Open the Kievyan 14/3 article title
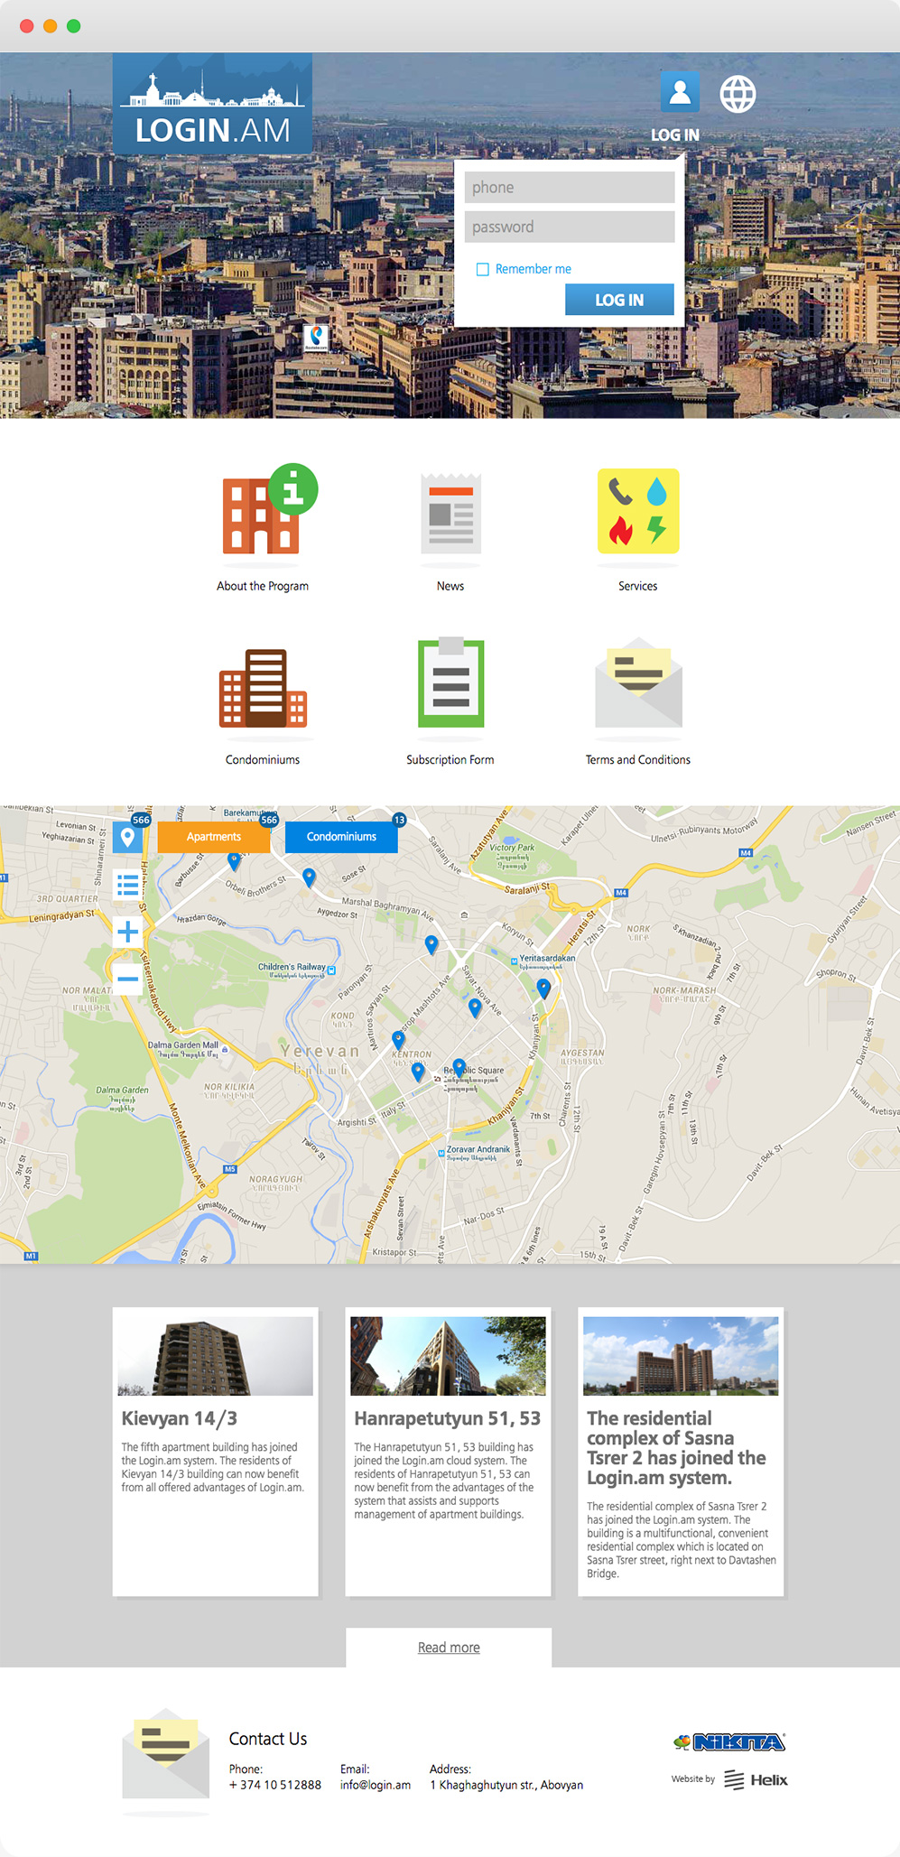The height and width of the screenshot is (1857, 900). [x=180, y=1418]
